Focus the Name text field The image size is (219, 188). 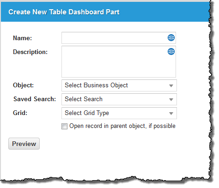click(x=114, y=38)
